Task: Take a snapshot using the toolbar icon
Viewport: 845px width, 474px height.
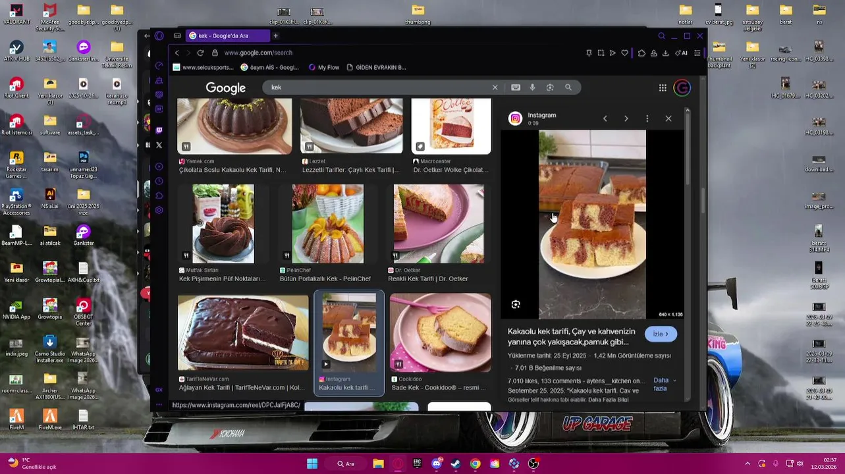Action: click(601, 53)
